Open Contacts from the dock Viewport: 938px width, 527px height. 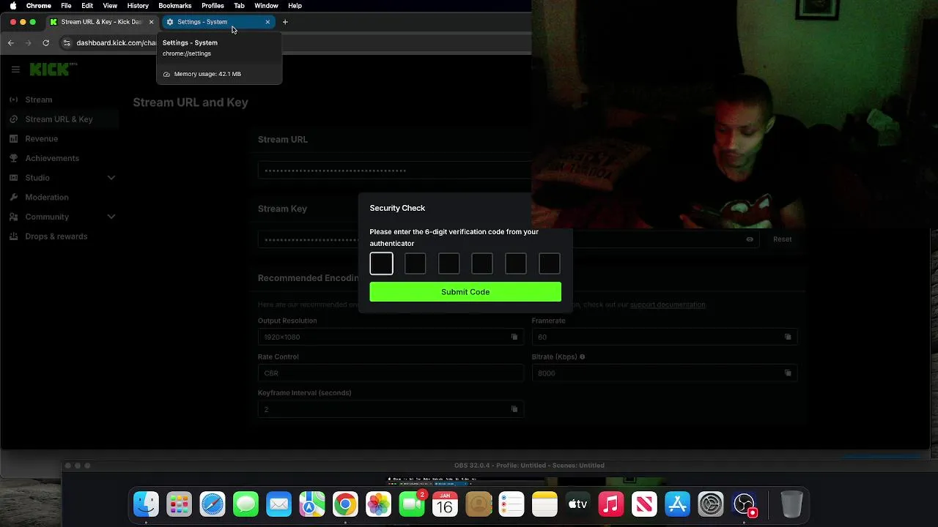[479, 504]
